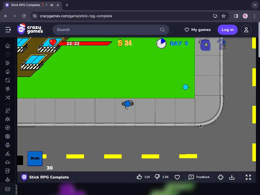Click the install app icon in address bar
Image resolution: width=260 pixels, height=195 pixels.
point(215,16)
